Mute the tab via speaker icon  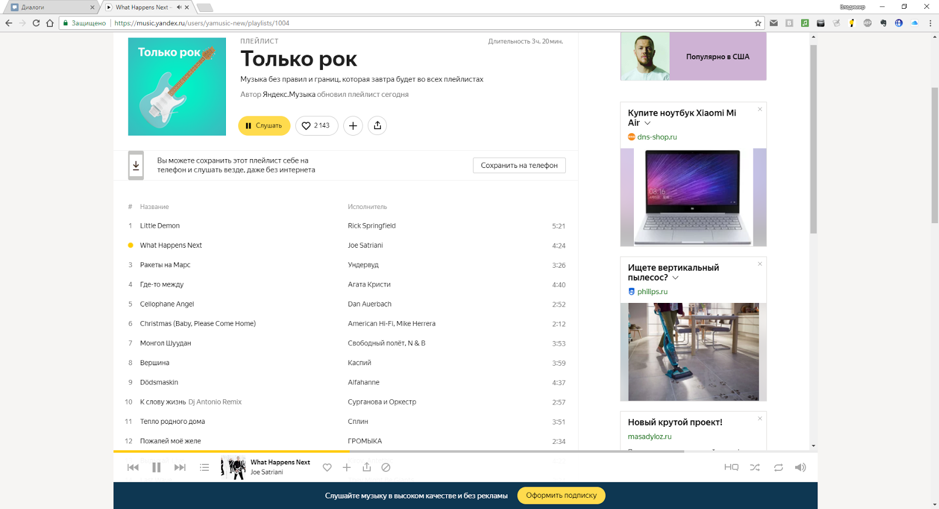pyautogui.click(x=178, y=8)
